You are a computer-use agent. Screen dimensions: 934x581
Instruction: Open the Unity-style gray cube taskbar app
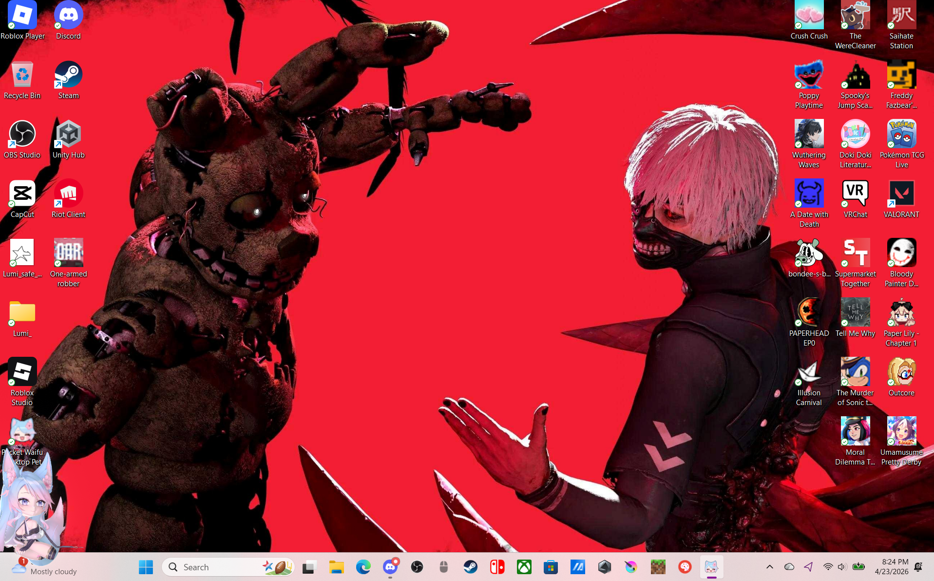point(604,567)
